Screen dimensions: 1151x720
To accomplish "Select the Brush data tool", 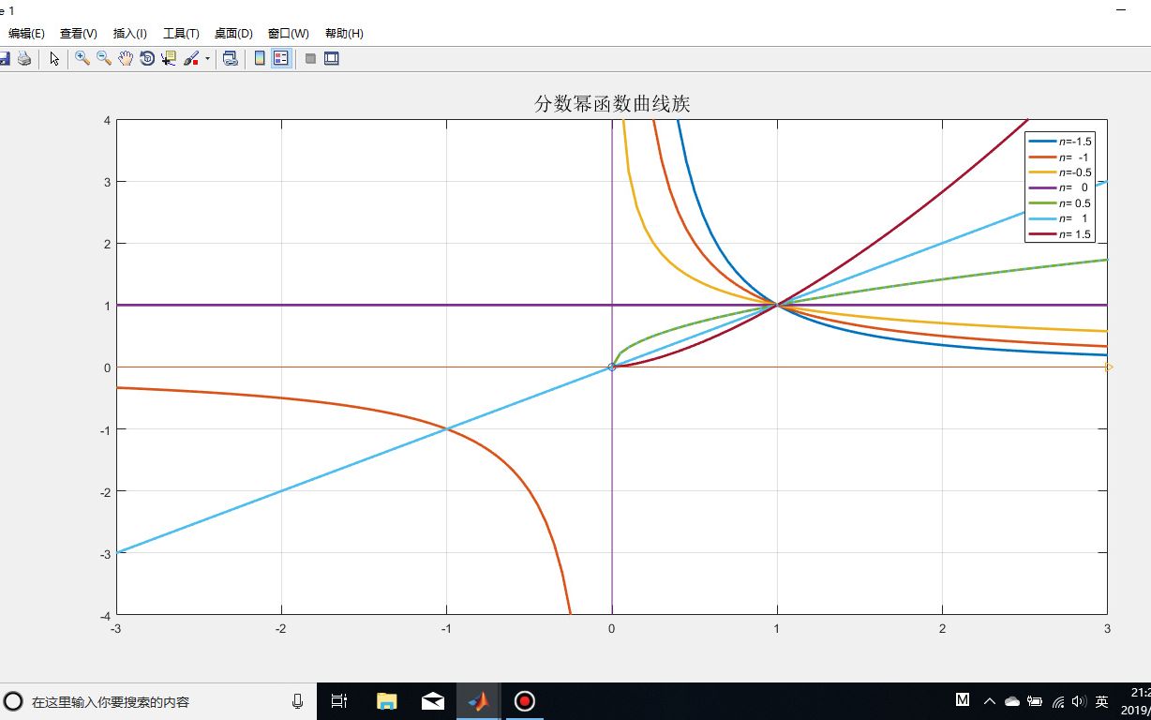I will pyautogui.click(x=191, y=58).
